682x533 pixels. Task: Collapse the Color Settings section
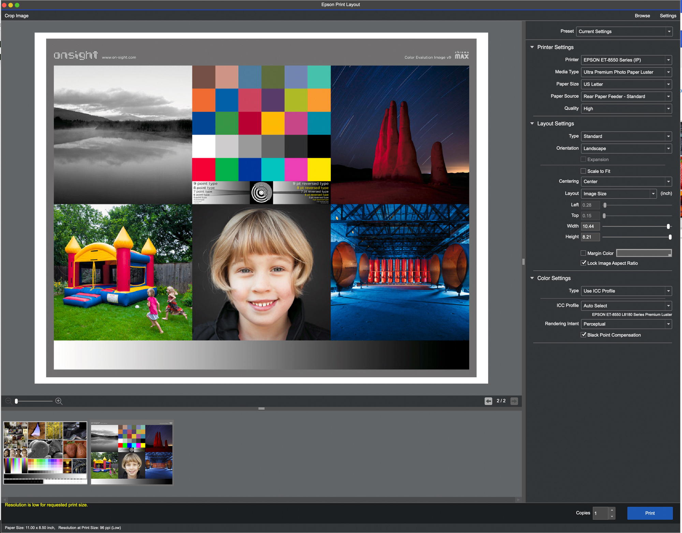[532, 278]
